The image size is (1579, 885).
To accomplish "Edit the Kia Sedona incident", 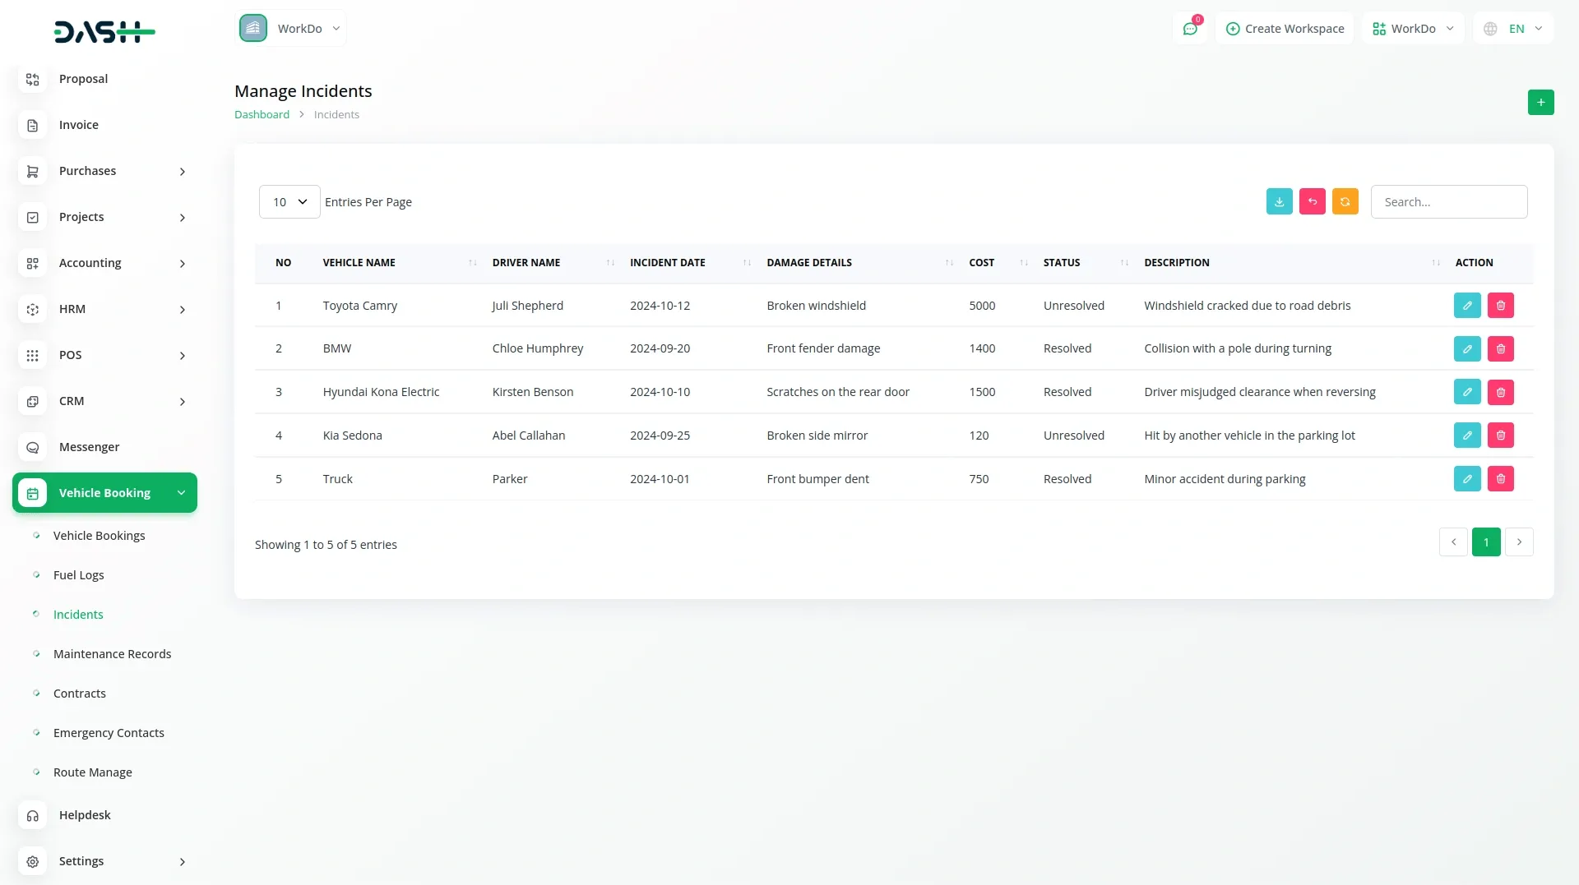I will click(x=1466, y=436).
